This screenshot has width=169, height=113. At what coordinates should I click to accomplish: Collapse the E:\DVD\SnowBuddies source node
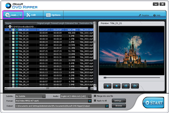pyautogui.click(x=7, y=27)
